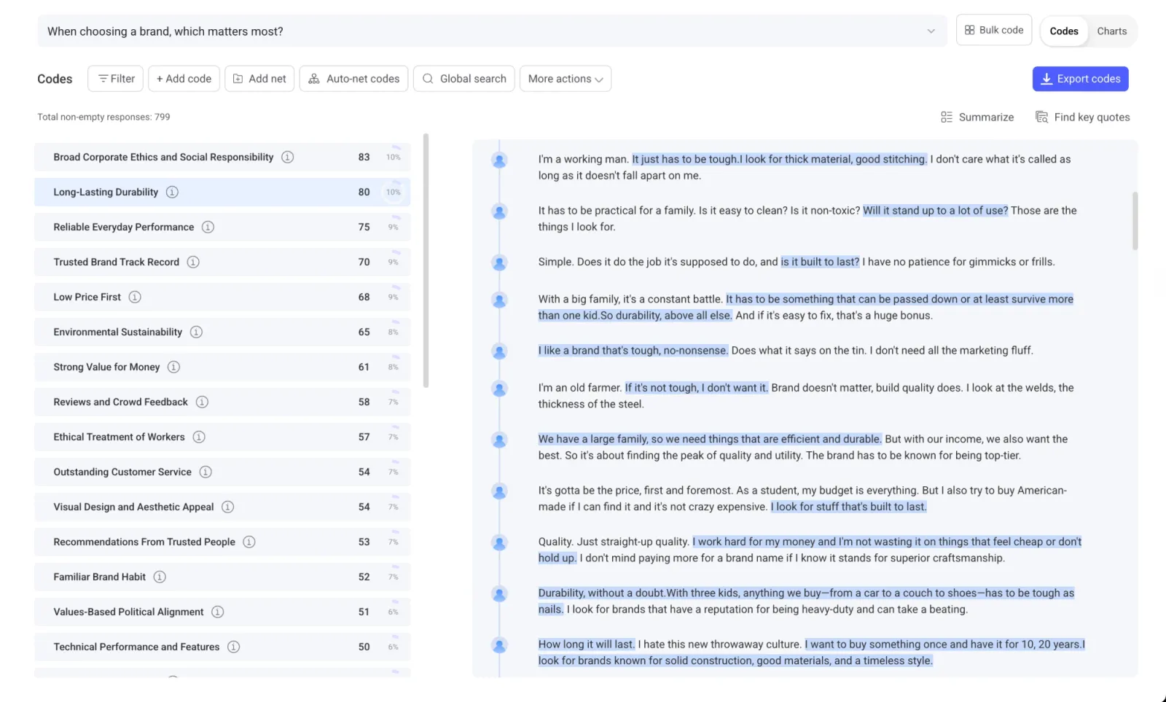The image size is (1166, 702).
Task: Open the survey question dropdown
Action: tap(492, 31)
